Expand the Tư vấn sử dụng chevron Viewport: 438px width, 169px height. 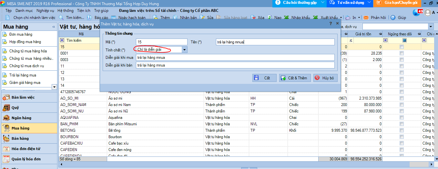click(370, 3)
